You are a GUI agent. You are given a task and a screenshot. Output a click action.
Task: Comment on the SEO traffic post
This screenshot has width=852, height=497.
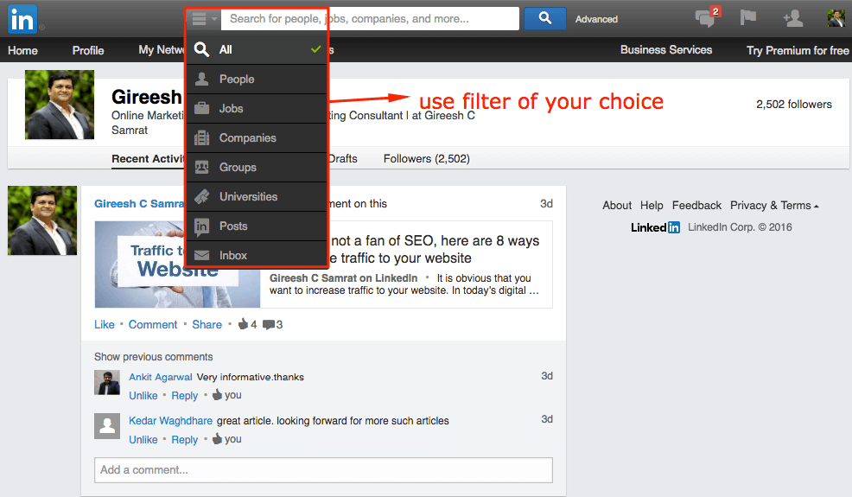(x=153, y=325)
